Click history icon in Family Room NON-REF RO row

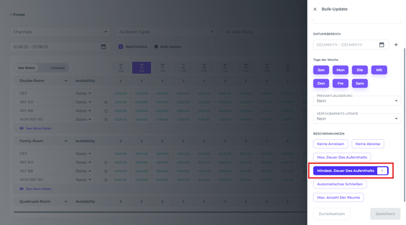point(106,180)
